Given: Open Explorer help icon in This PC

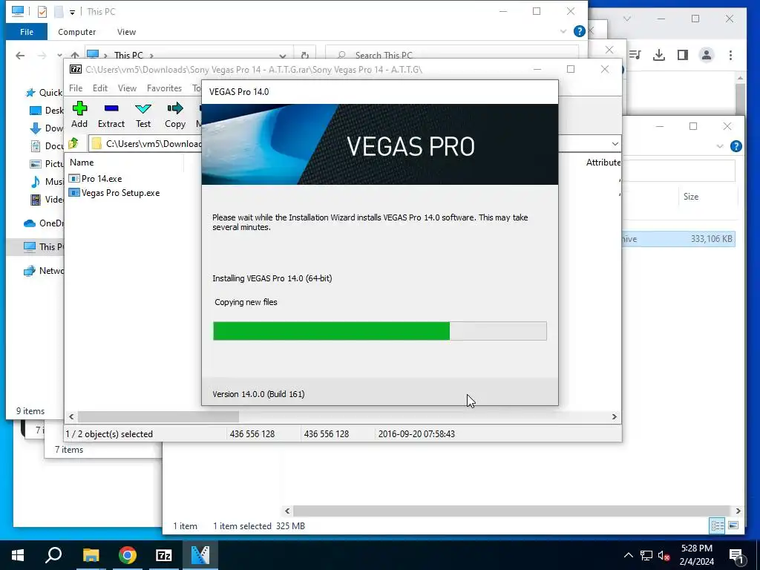Looking at the screenshot, I should point(579,31).
